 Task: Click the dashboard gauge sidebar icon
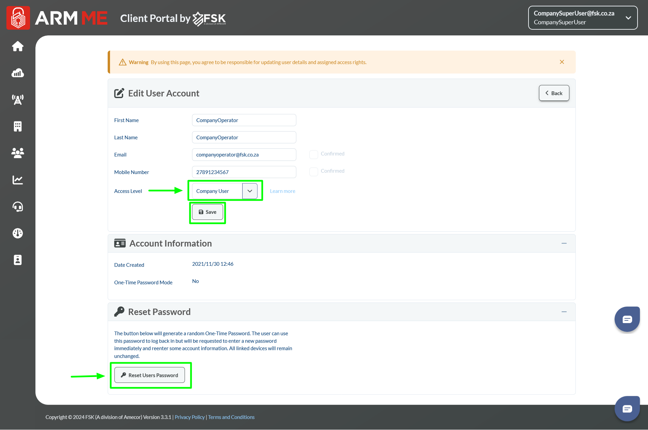[18, 233]
